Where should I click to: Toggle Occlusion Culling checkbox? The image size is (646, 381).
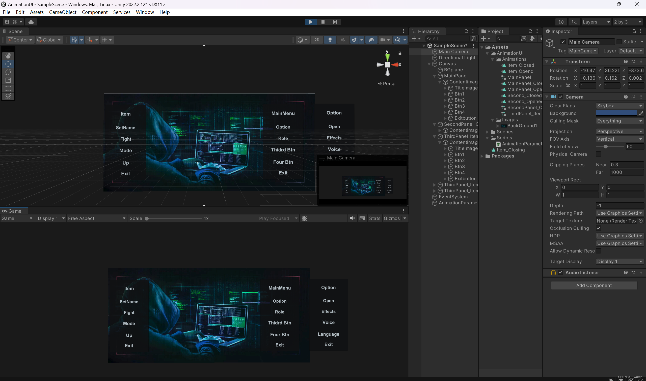pos(599,228)
